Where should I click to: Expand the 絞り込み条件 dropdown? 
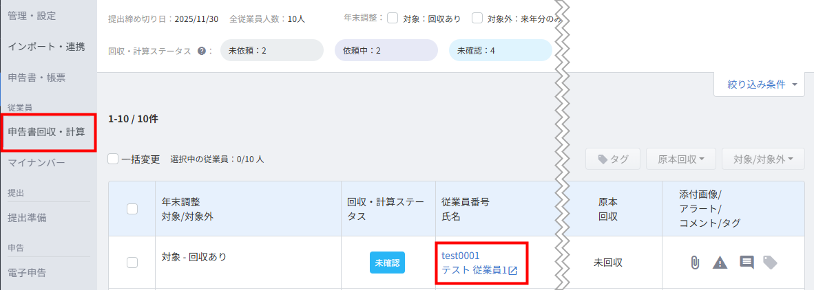(762, 85)
